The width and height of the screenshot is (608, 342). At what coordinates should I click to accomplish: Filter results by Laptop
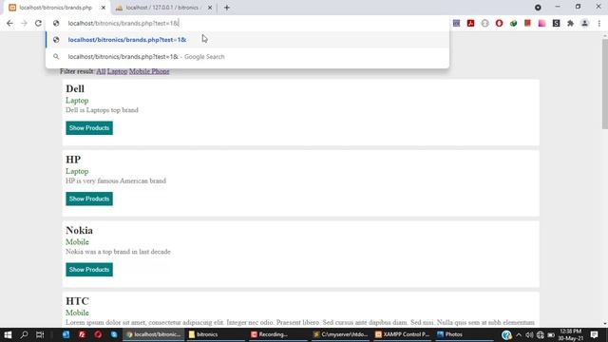click(x=117, y=71)
